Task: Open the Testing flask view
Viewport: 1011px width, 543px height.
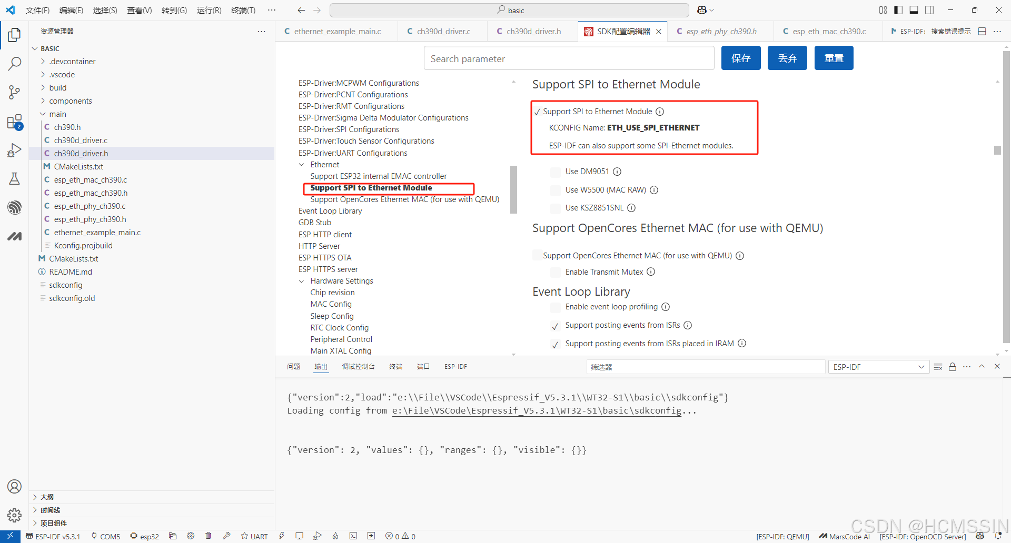Action: 14,179
